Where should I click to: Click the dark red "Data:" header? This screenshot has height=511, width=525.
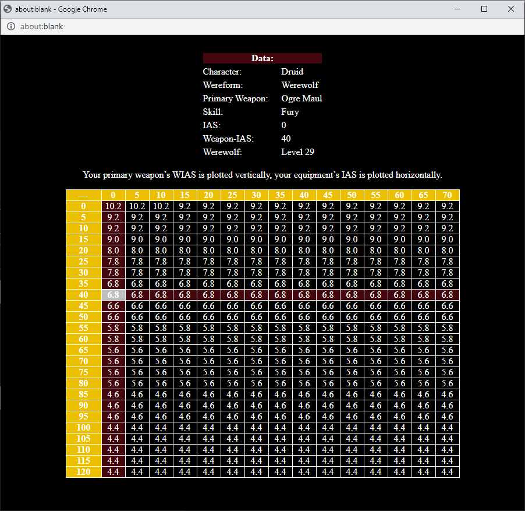[x=262, y=58]
